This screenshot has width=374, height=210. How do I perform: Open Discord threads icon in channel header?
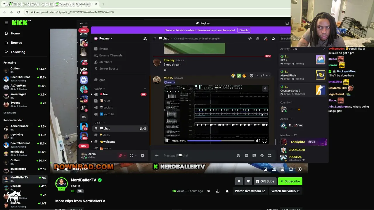pos(250,38)
